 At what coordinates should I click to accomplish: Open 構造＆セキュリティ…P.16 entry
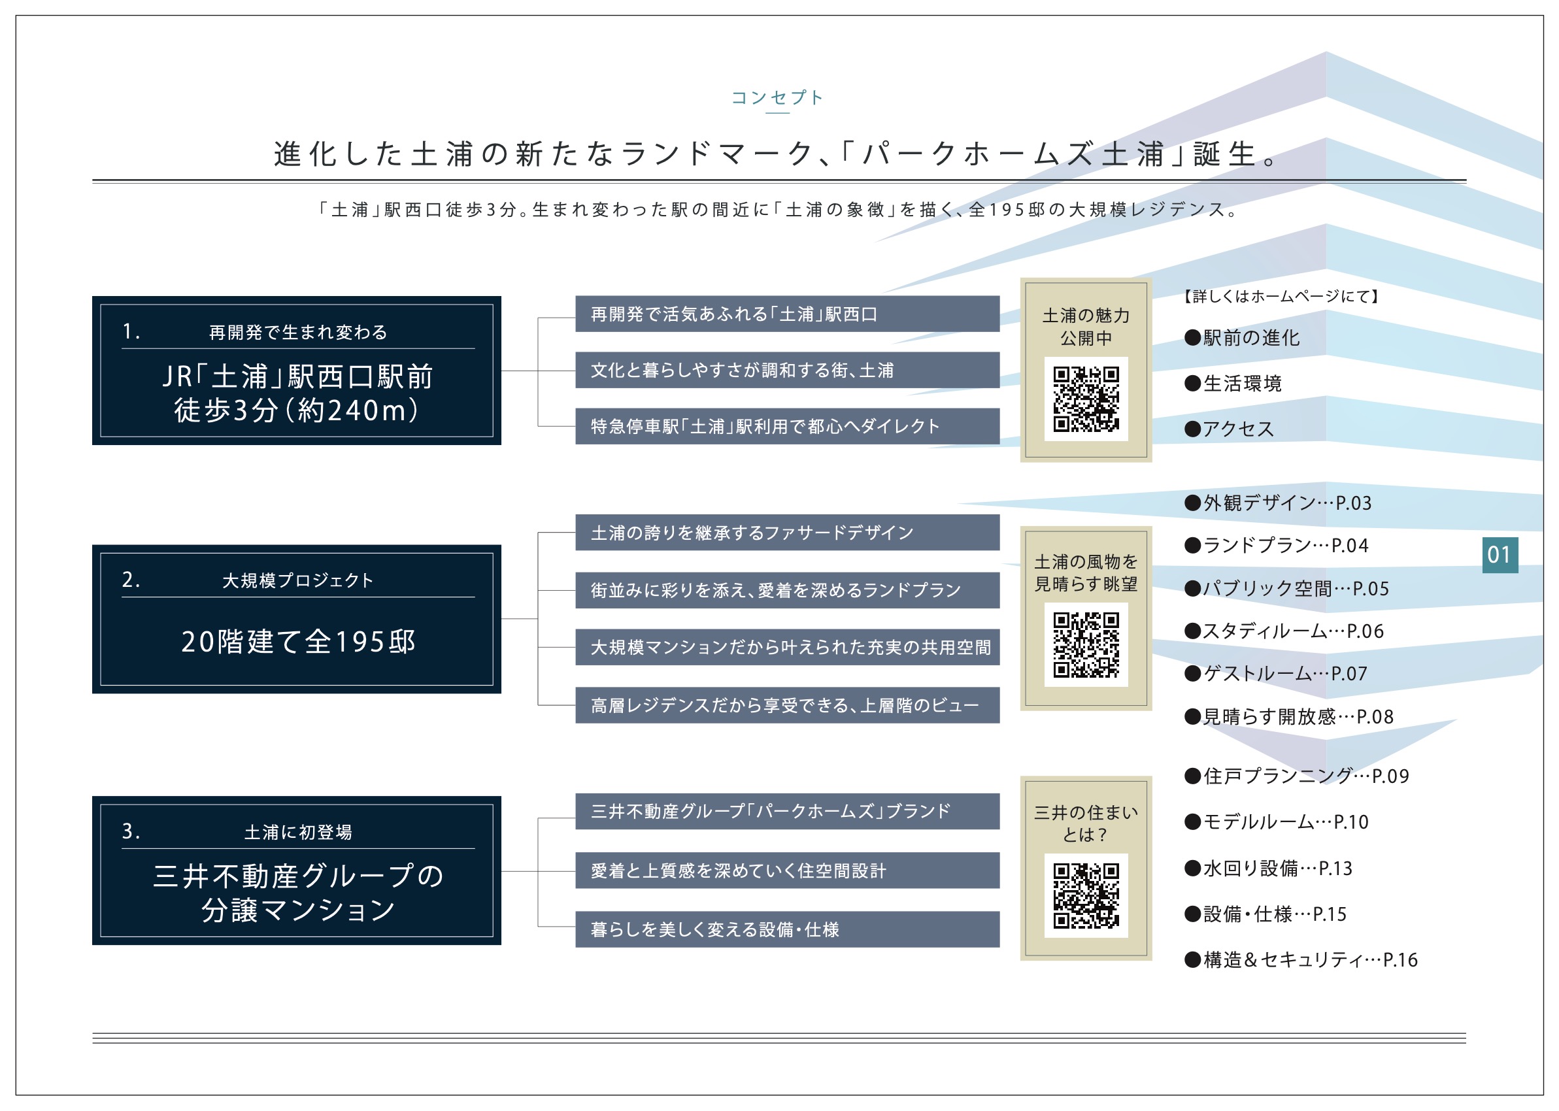click(x=1301, y=960)
